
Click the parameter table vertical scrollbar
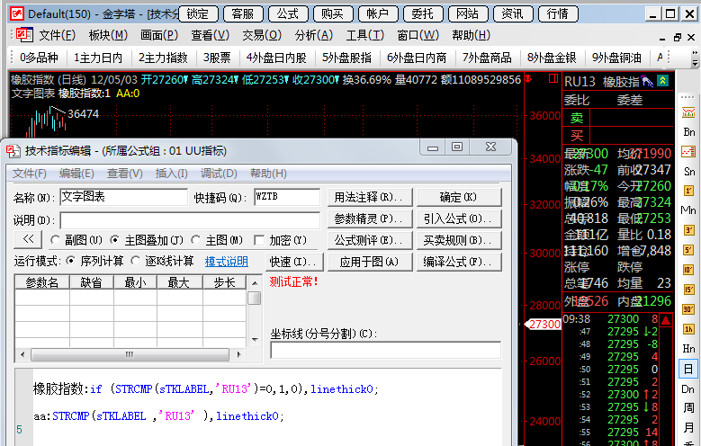point(255,315)
